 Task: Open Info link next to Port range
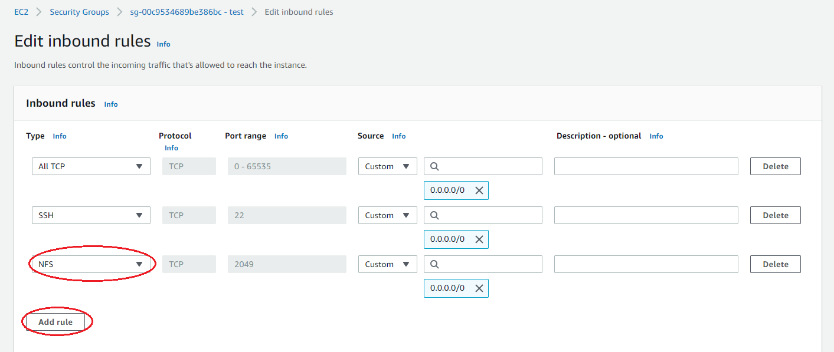281,136
